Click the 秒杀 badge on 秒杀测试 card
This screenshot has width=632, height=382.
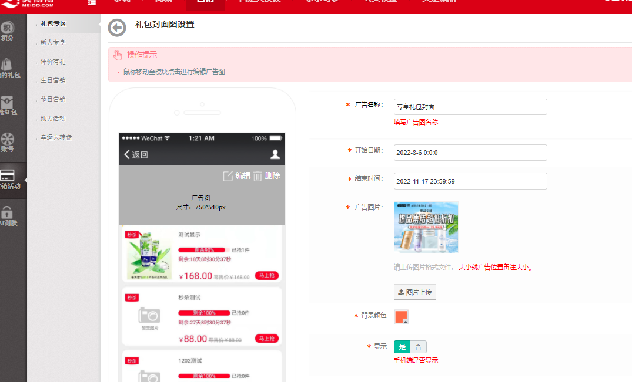(x=132, y=298)
